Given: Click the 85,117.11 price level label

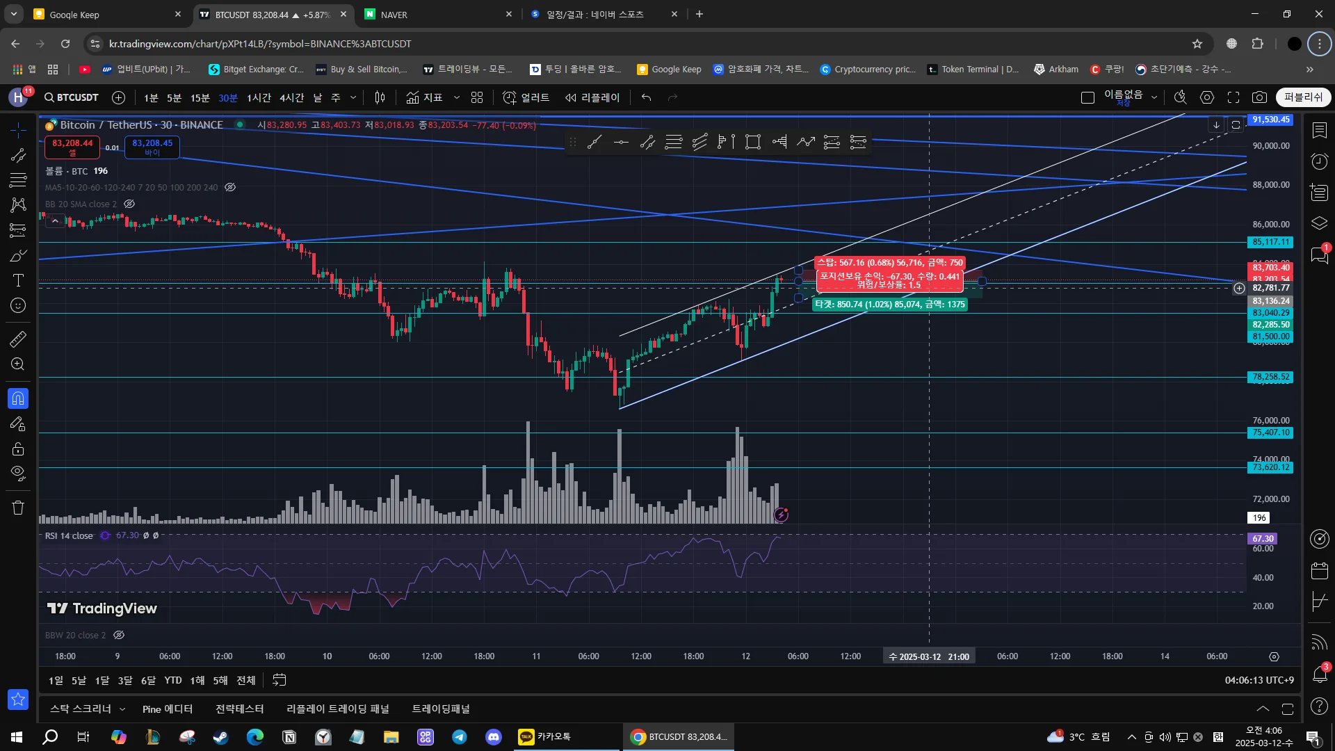Looking at the screenshot, I should click(x=1270, y=242).
